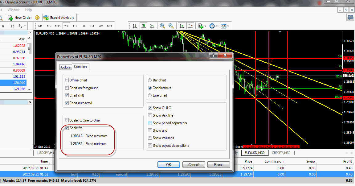Image resolution: width=355 pixels, height=186 pixels.
Task: Toggle the Expert Advisors button
Action: [x=59, y=18]
